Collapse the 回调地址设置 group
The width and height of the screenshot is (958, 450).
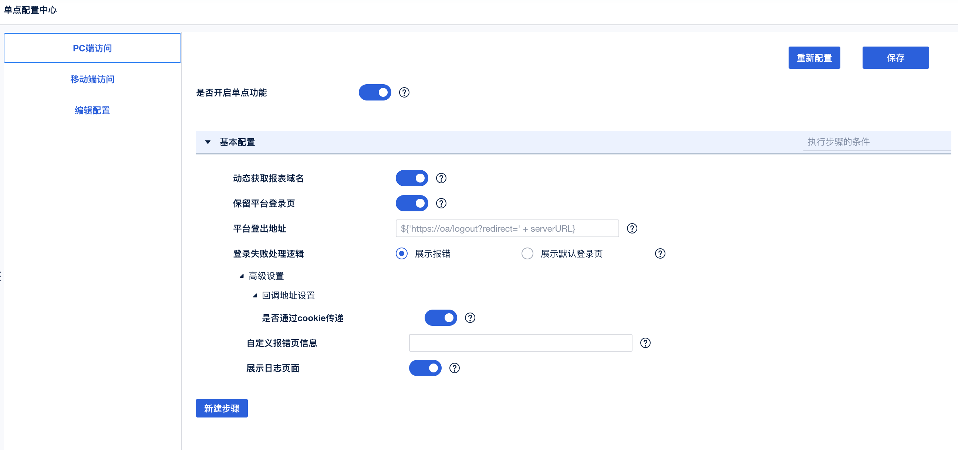tap(255, 296)
